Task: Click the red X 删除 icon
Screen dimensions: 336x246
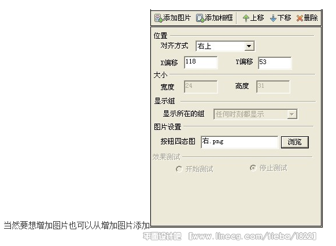Action: click(x=300, y=18)
